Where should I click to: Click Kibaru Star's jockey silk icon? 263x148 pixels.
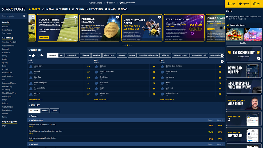(97, 94)
